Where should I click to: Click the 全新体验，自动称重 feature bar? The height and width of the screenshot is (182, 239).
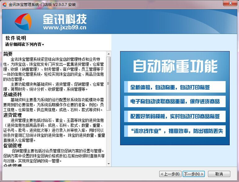[175, 87]
